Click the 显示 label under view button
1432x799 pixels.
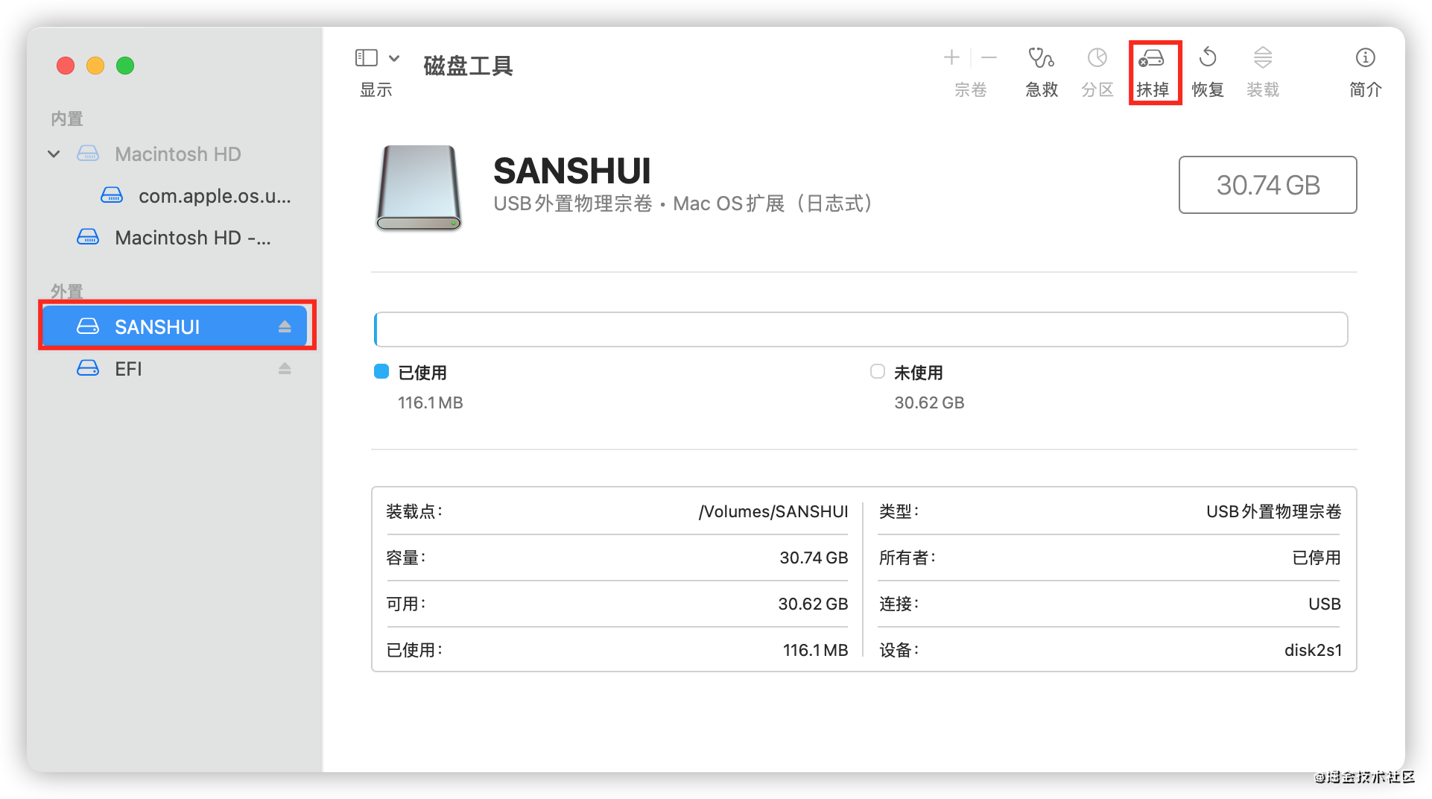(376, 90)
